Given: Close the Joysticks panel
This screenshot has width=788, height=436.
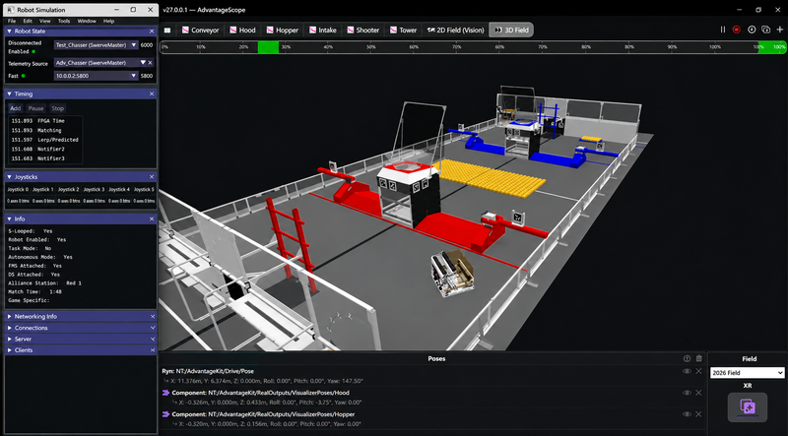Looking at the screenshot, I should pyautogui.click(x=152, y=177).
